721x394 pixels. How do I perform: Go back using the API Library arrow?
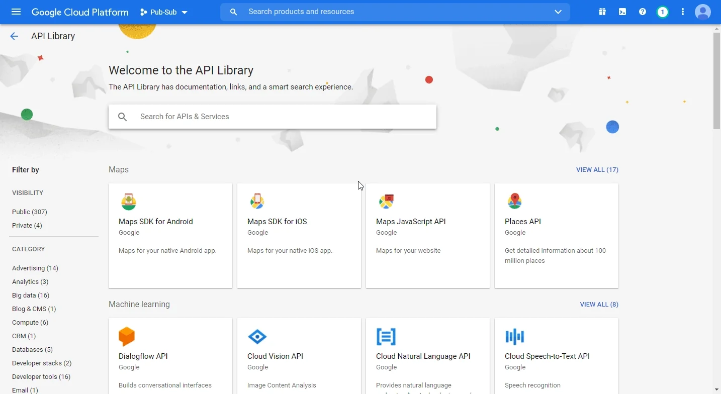pos(14,36)
